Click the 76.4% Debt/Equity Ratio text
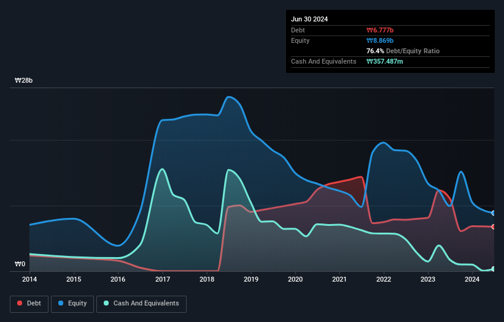This screenshot has height=322, width=504. (403, 51)
